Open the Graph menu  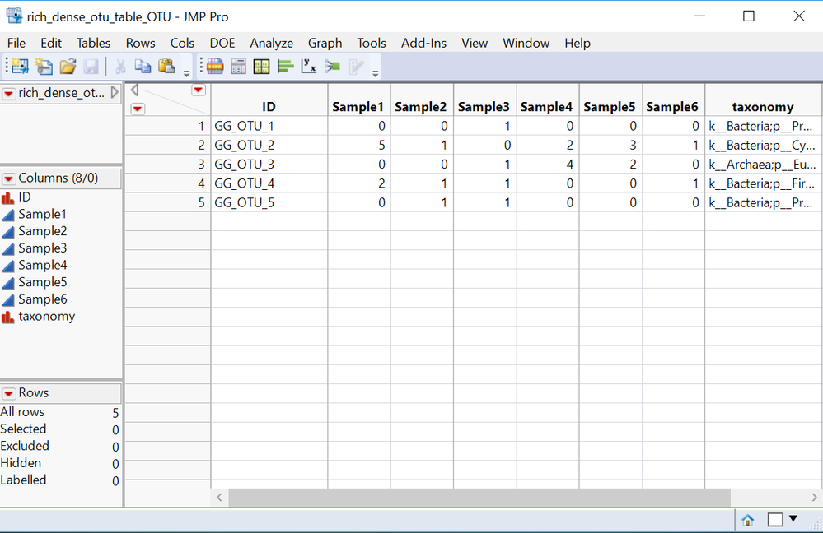(x=325, y=43)
